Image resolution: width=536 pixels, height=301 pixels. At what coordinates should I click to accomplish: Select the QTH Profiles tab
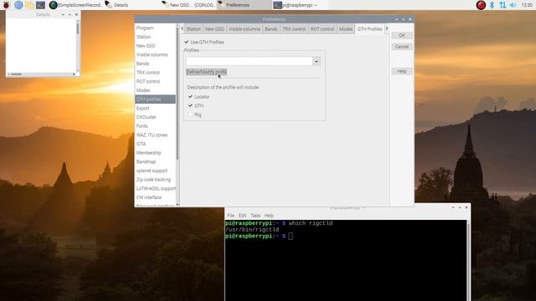(369, 29)
